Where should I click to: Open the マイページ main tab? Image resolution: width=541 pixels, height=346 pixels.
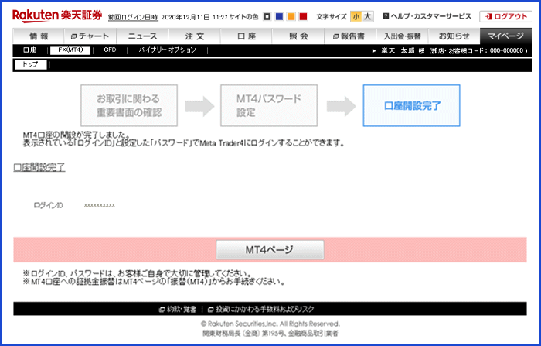tap(505, 36)
